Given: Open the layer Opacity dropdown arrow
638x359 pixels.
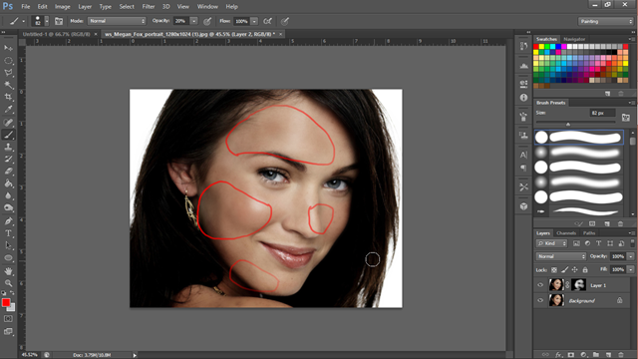Looking at the screenshot, I should point(631,256).
